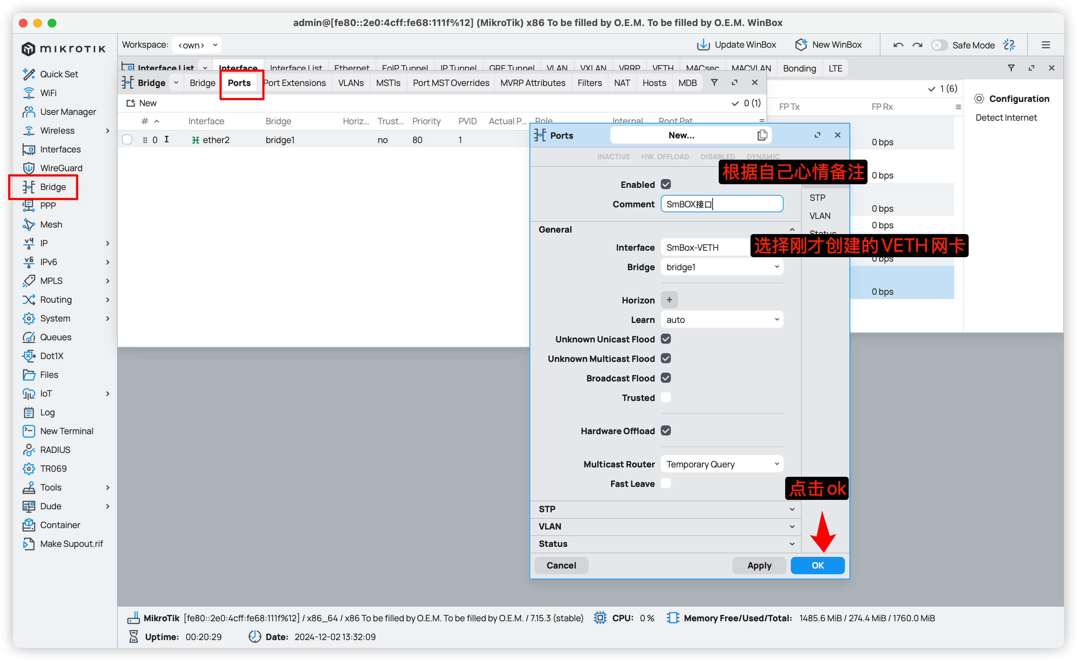Switch to the VLANs tab
The height and width of the screenshot is (661, 1077).
(351, 83)
